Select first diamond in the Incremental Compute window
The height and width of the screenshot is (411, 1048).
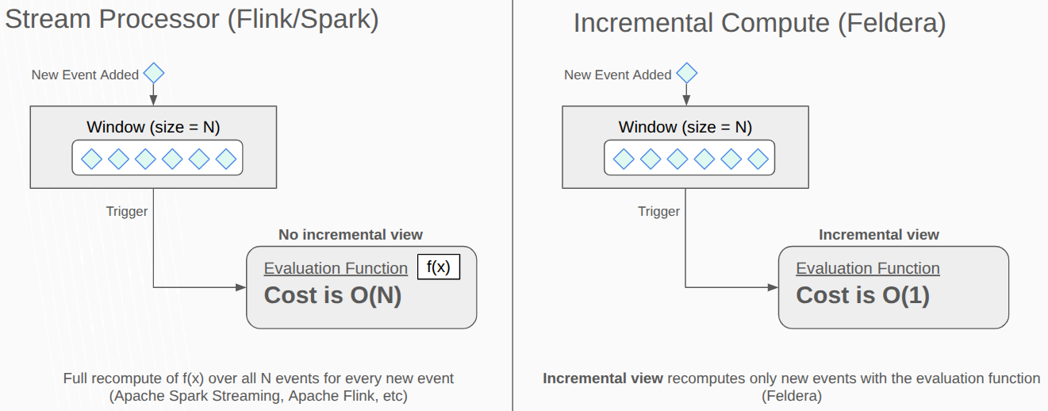point(624,159)
